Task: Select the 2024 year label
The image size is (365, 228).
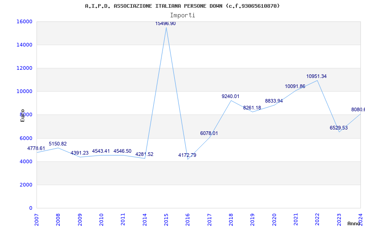Action: click(x=360, y=219)
